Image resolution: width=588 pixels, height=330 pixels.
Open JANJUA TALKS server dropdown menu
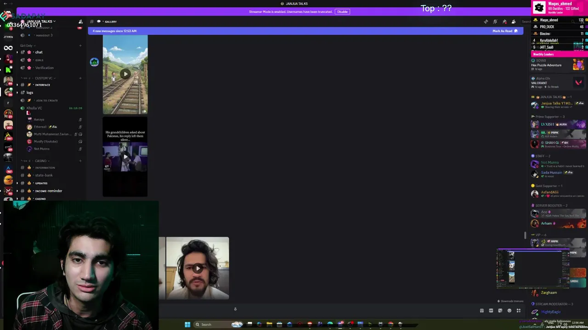pos(40,22)
